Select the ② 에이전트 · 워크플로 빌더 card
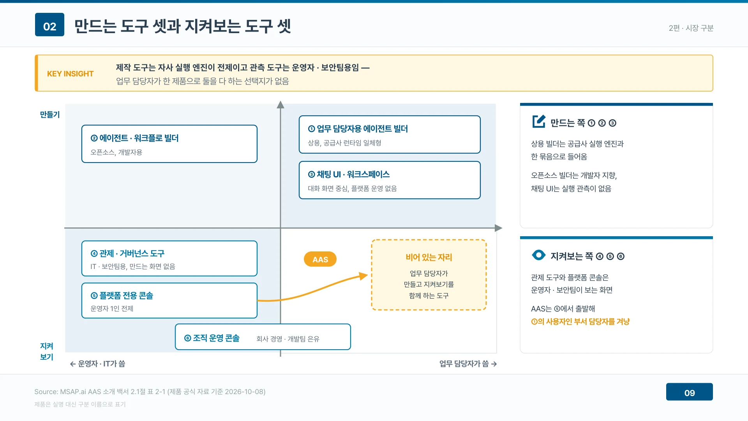Image resolution: width=748 pixels, height=421 pixels. pos(169,144)
